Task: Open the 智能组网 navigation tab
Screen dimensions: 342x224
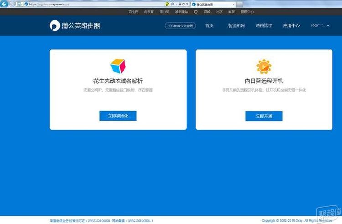Action: coord(236,26)
